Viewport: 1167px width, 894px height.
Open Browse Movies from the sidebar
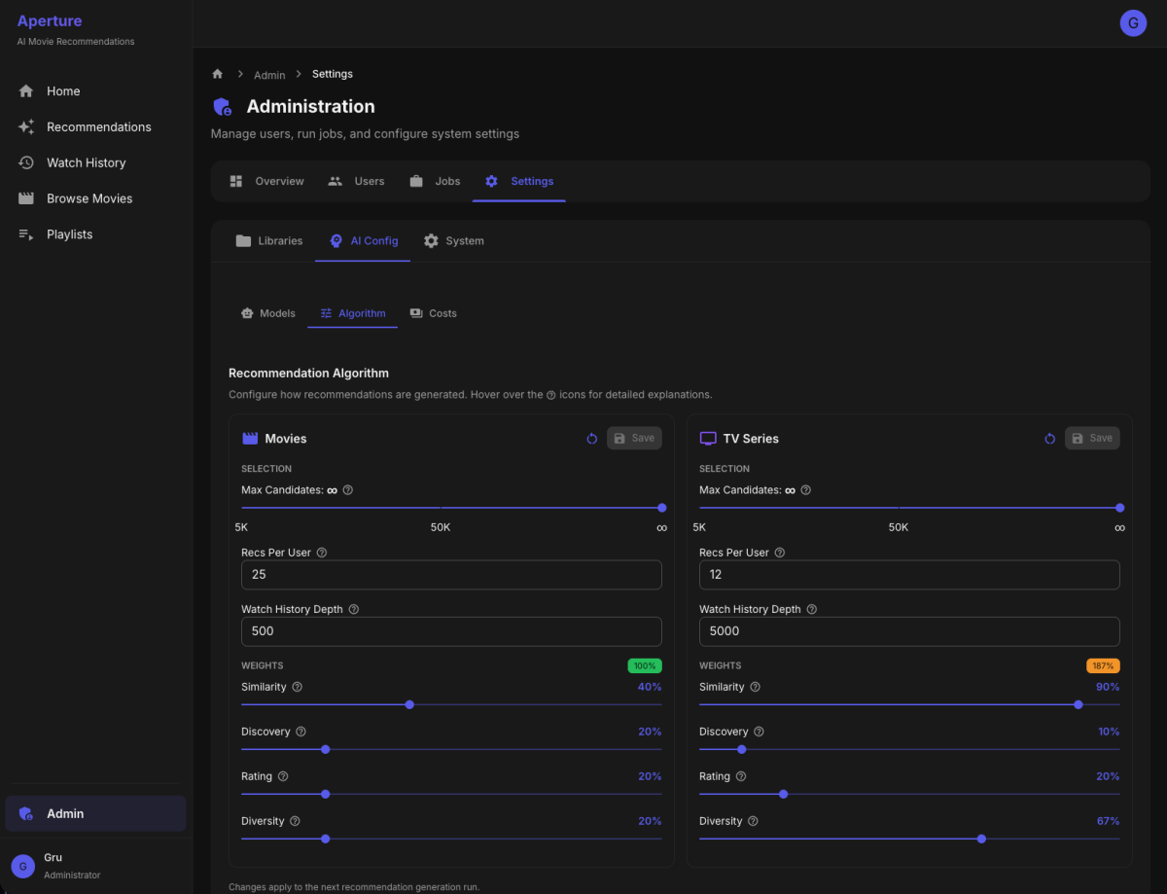89,197
